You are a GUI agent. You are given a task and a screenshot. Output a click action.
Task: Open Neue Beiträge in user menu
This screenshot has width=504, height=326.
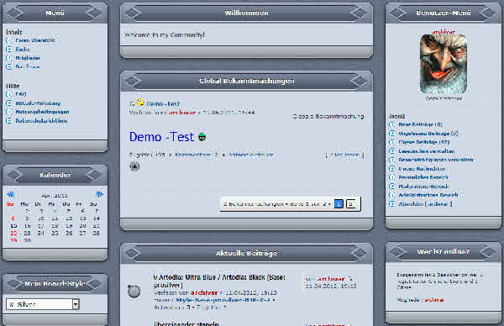421,124
